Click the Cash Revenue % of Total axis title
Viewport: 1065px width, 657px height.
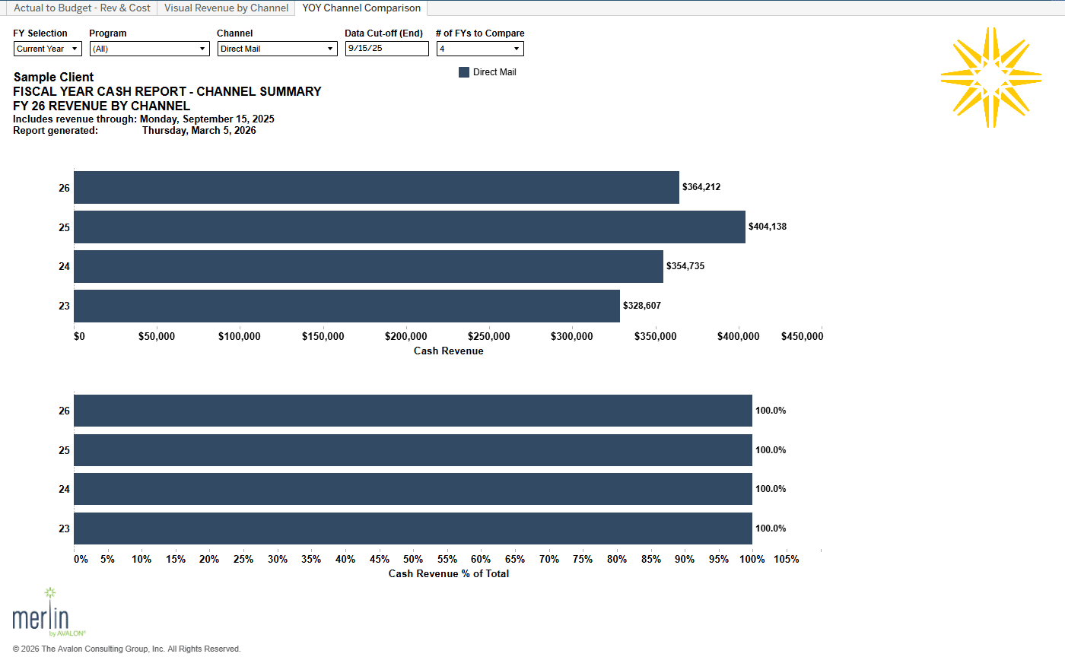[x=449, y=574]
